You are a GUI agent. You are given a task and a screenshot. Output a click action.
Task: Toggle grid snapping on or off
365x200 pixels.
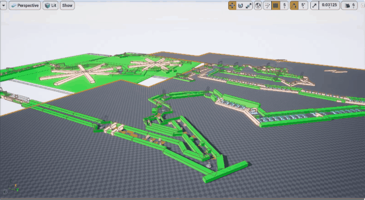click(x=276, y=6)
